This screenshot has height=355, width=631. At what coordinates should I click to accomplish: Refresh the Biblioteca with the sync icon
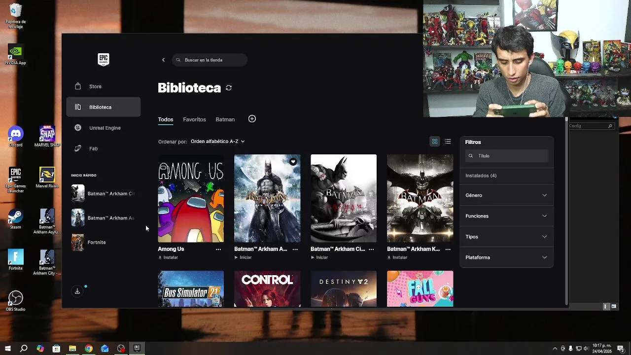(x=229, y=88)
